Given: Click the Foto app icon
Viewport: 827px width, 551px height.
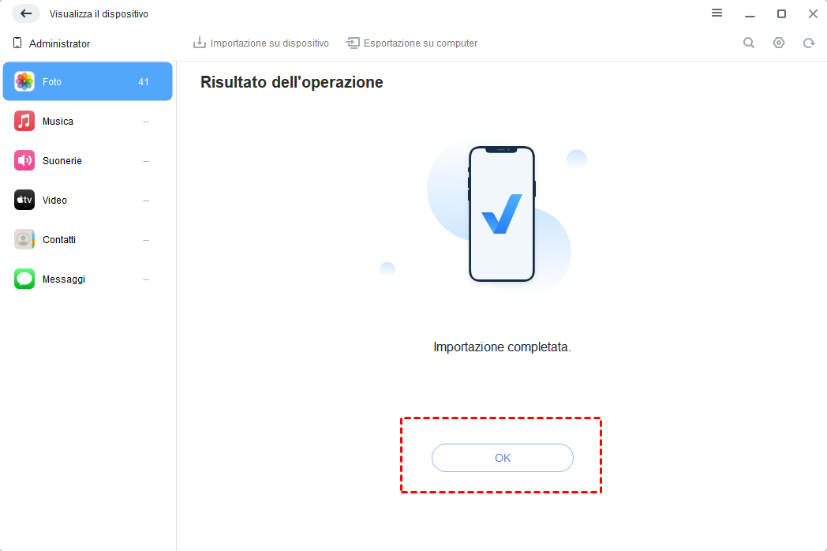Looking at the screenshot, I should [x=24, y=82].
